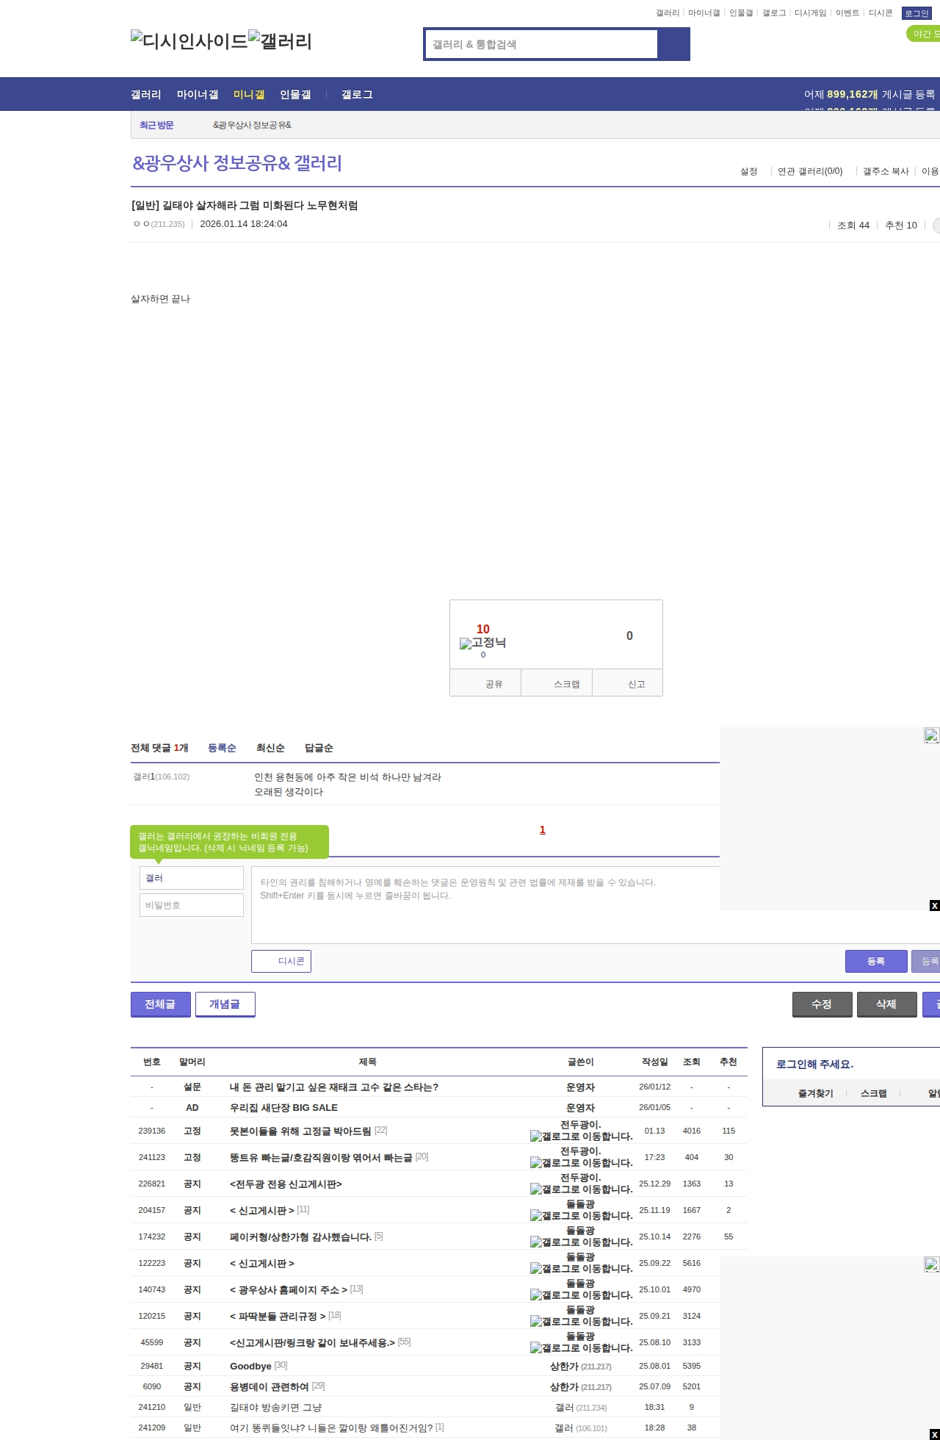940x1440 pixels.
Task: Click 로그인해 주세요. in side box
Action: 814,1065
